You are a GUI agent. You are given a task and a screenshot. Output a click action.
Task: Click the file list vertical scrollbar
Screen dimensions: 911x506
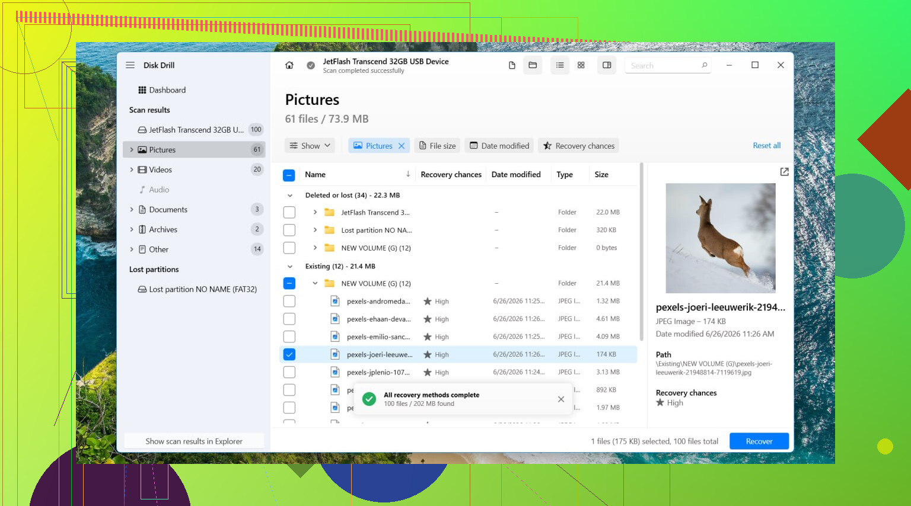coord(641,252)
